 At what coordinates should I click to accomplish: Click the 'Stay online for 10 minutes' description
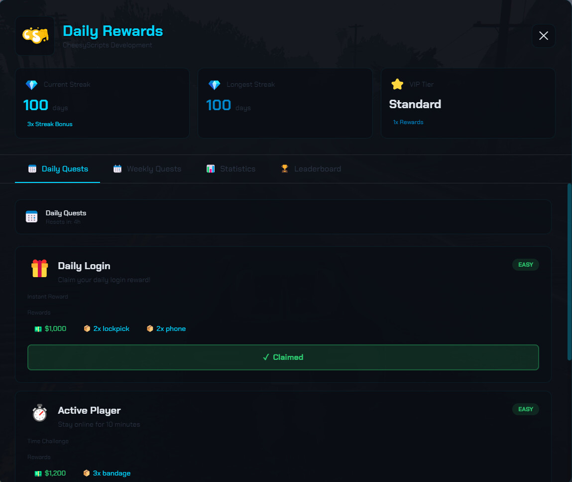[99, 424]
